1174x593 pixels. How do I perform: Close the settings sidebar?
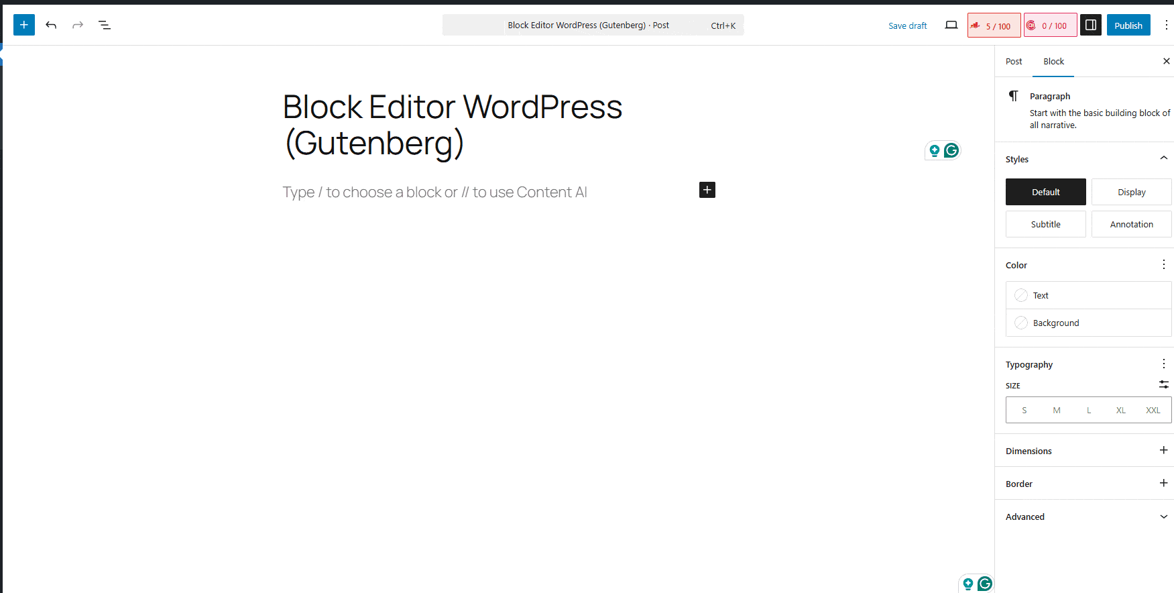click(x=1166, y=61)
